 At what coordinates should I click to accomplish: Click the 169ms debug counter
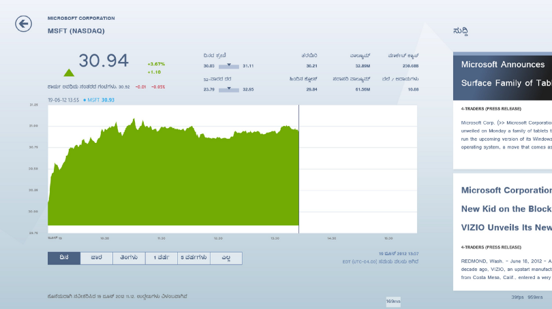(393, 302)
